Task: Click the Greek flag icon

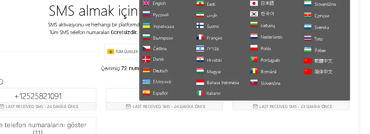Action: pos(146,82)
